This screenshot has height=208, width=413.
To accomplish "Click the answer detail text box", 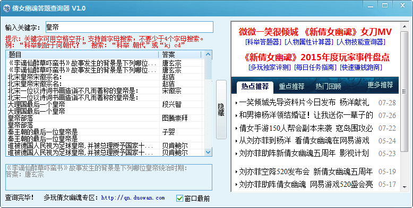I will 109,177.
